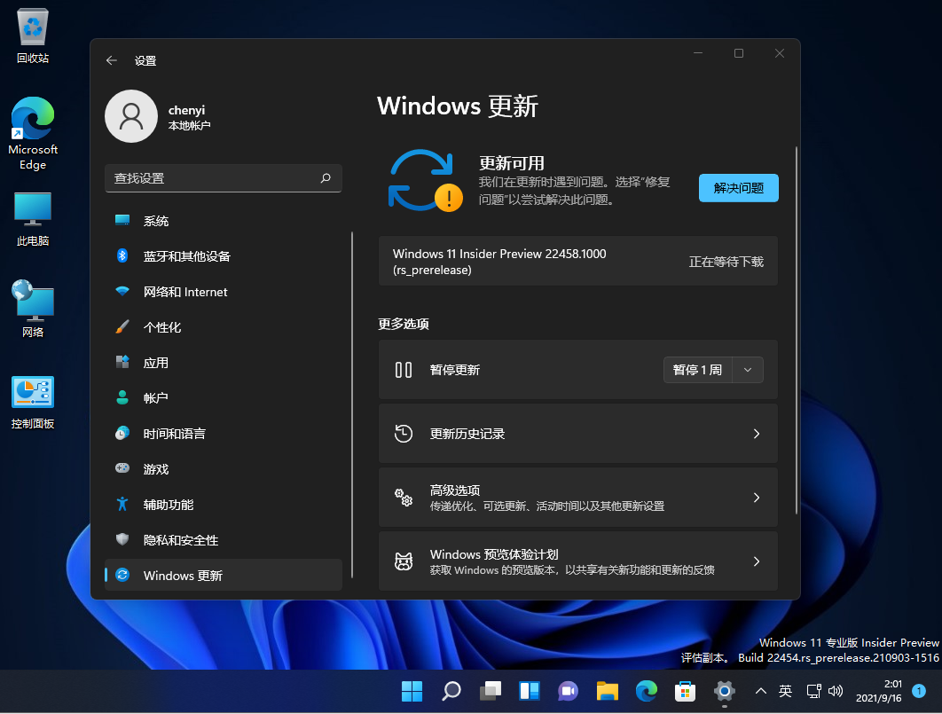Click the back arrow in Settings header
This screenshot has width=942, height=714.
tap(111, 60)
